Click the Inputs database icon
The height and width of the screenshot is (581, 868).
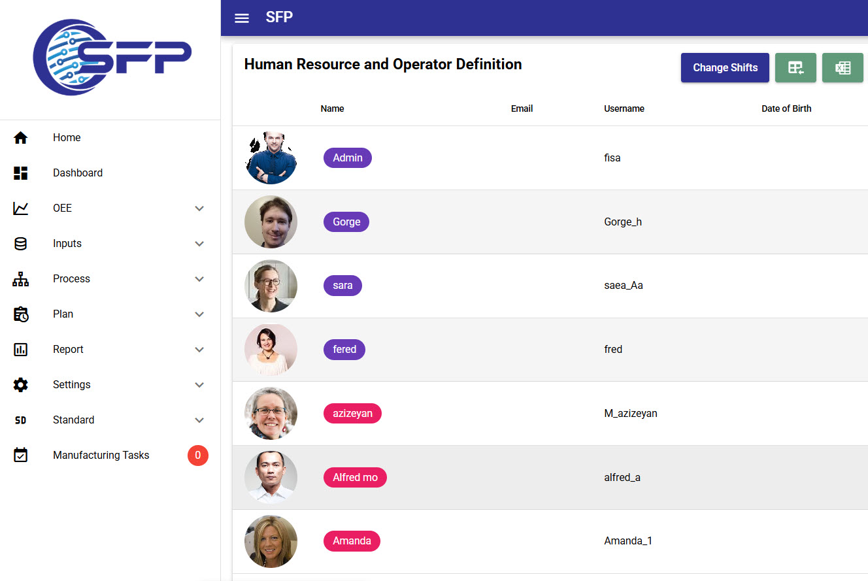(21, 243)
